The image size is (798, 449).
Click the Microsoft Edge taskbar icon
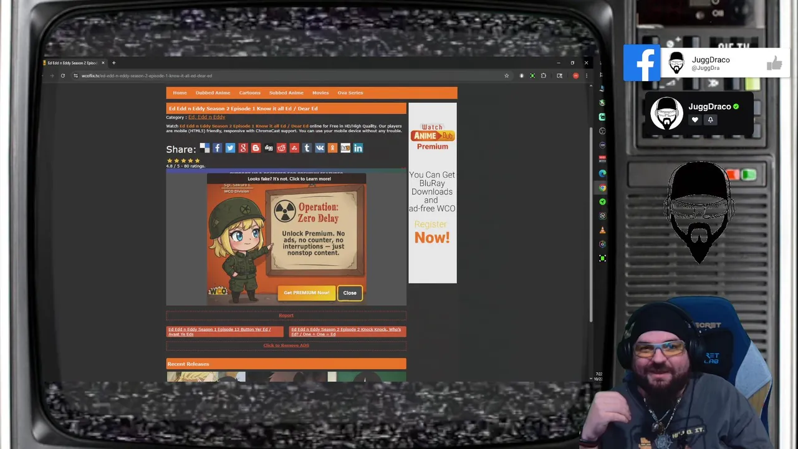click(x=602, y=173)
